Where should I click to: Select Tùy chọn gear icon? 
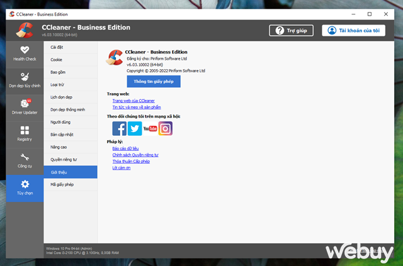pos(25,187)
